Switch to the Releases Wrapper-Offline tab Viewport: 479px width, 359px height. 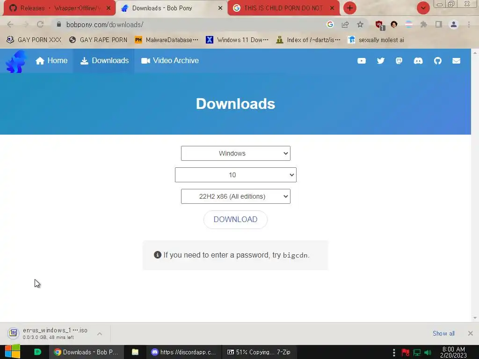point(59,8)
